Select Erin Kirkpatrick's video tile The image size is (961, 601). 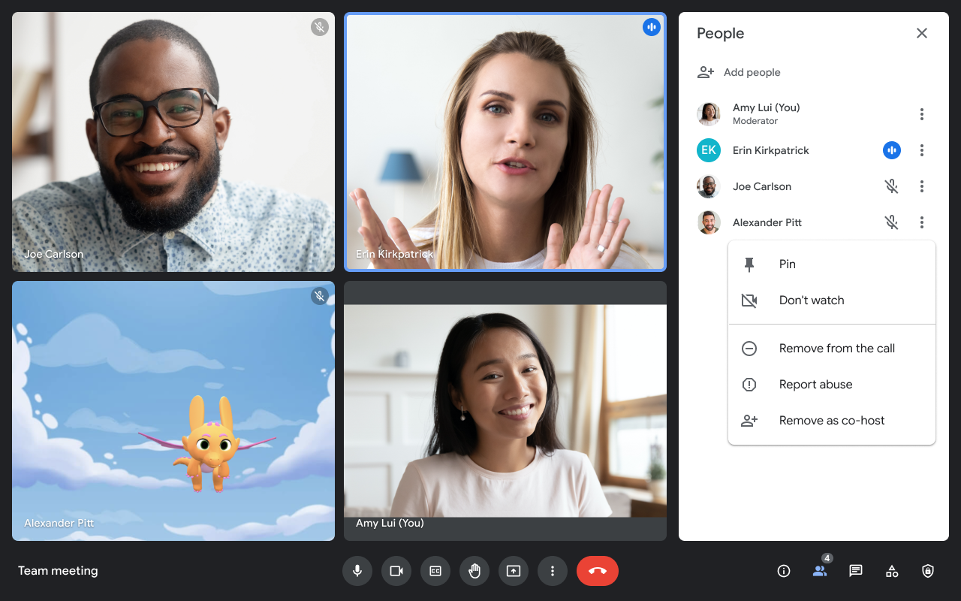tap(505, 141)
